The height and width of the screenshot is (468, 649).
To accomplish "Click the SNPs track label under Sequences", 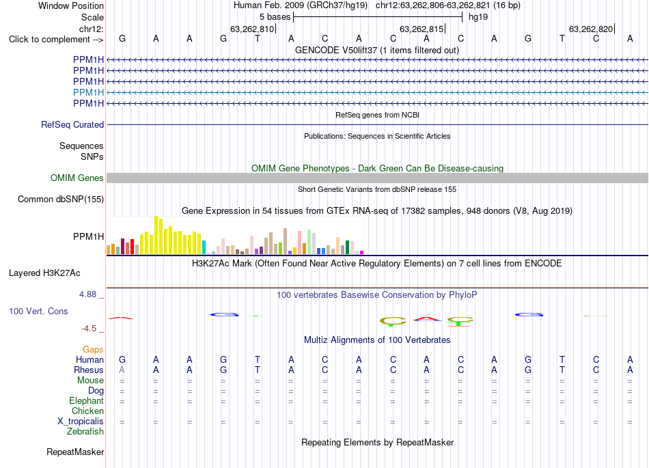I will coord(92,157).
